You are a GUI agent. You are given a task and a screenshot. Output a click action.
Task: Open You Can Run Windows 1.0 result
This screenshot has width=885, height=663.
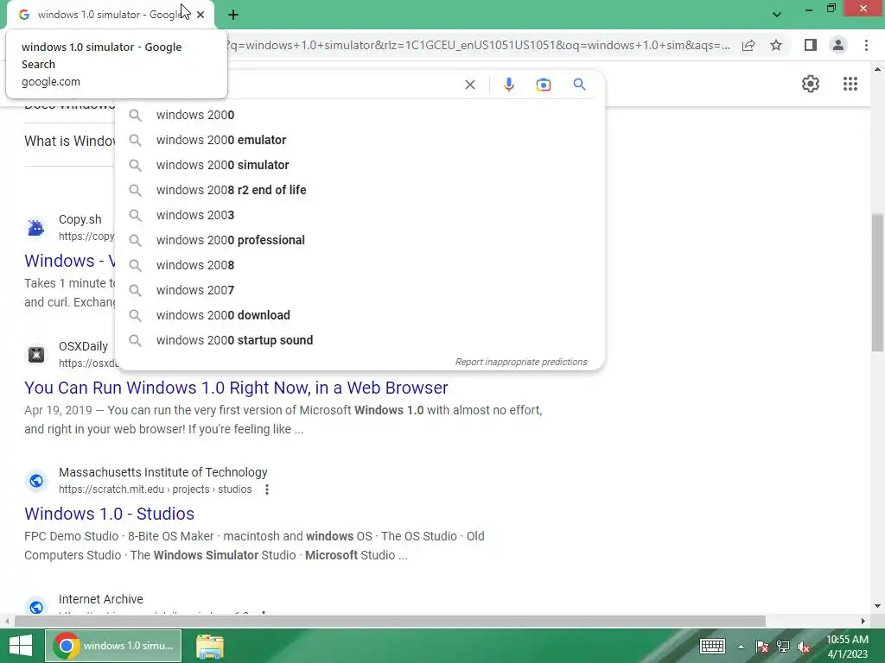[236, 388]
